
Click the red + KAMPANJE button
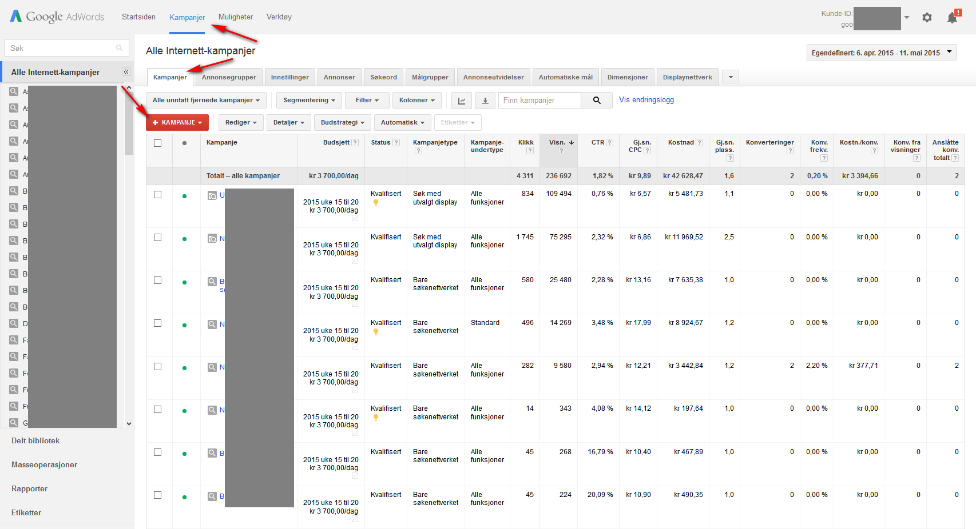(177, 123)
